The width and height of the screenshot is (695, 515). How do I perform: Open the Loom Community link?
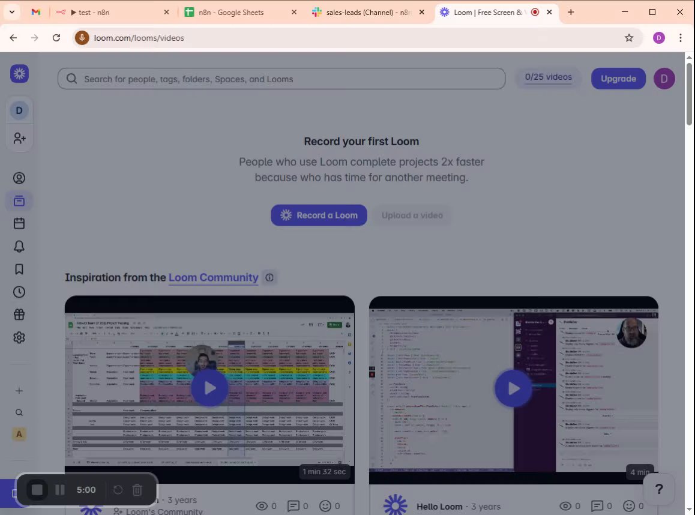click(x=213, y=277)
